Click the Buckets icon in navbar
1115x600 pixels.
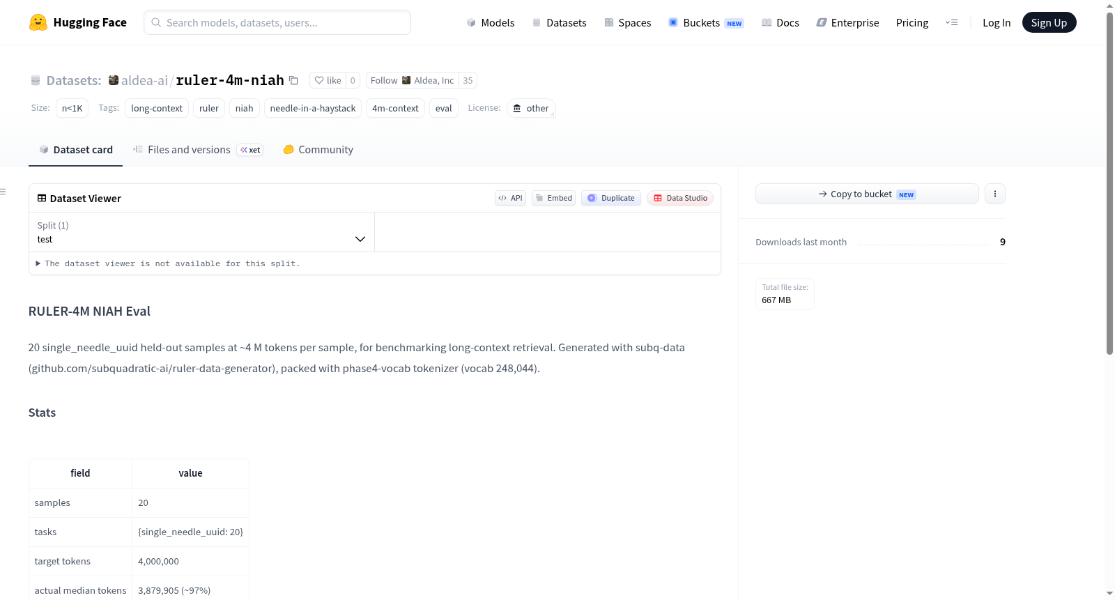point(673,22)
